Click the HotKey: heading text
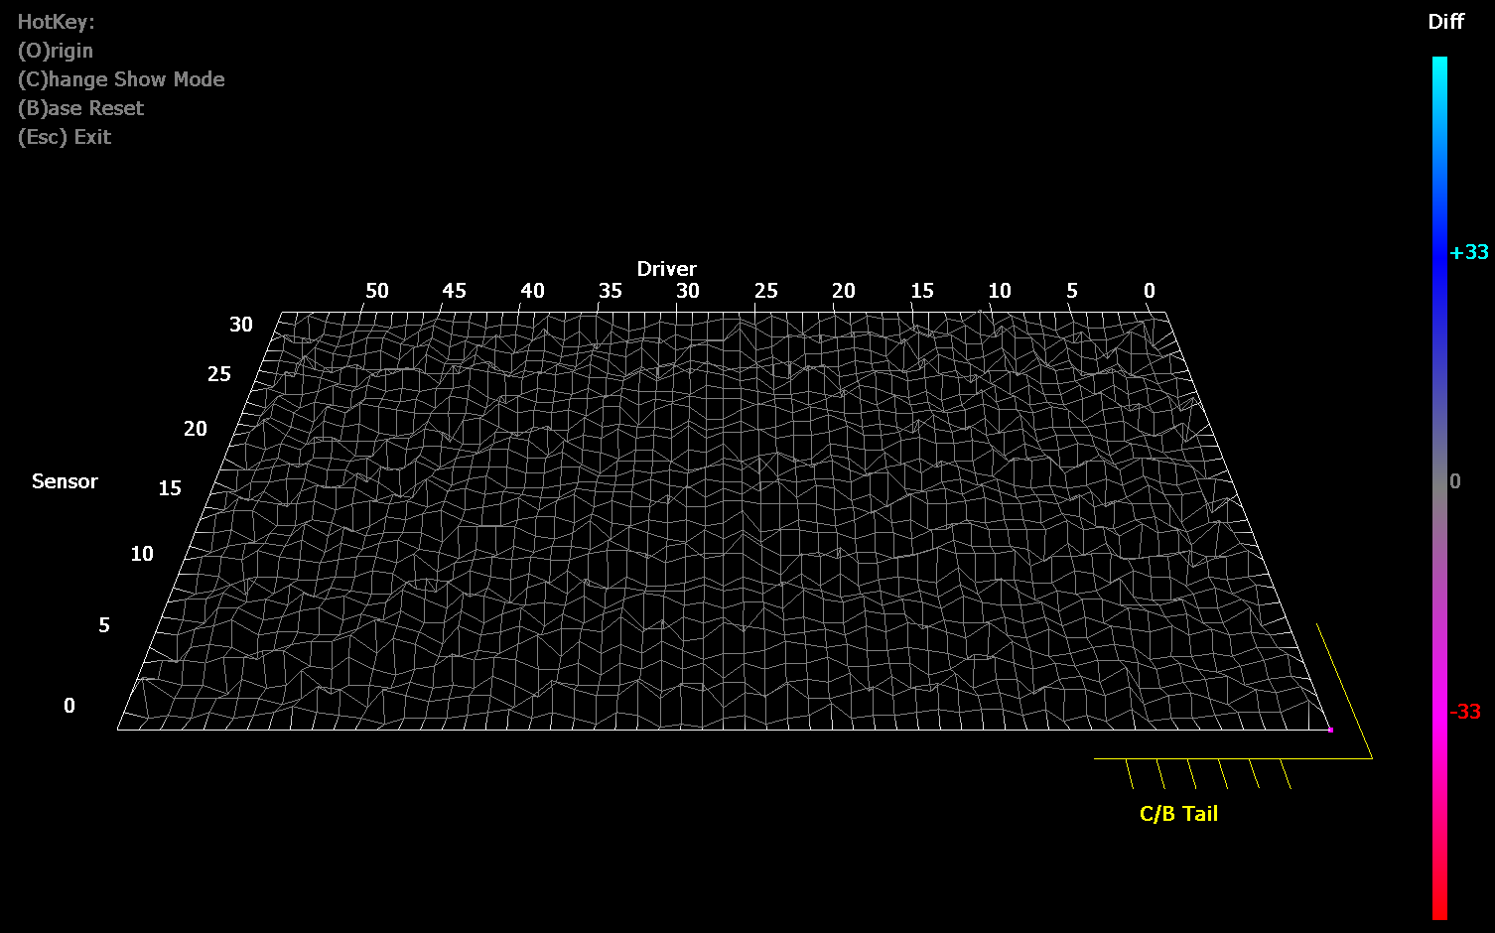Viewport: 1495px width, 933px height. (x=56, y=22)
